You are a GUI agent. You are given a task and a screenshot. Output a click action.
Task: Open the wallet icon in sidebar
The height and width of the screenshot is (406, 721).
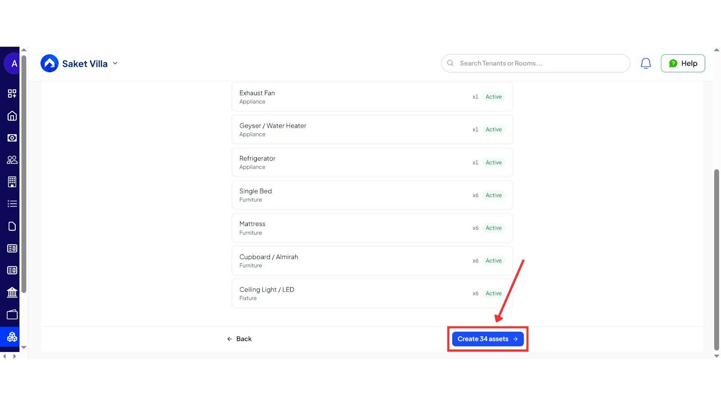[x=12, y=314]
